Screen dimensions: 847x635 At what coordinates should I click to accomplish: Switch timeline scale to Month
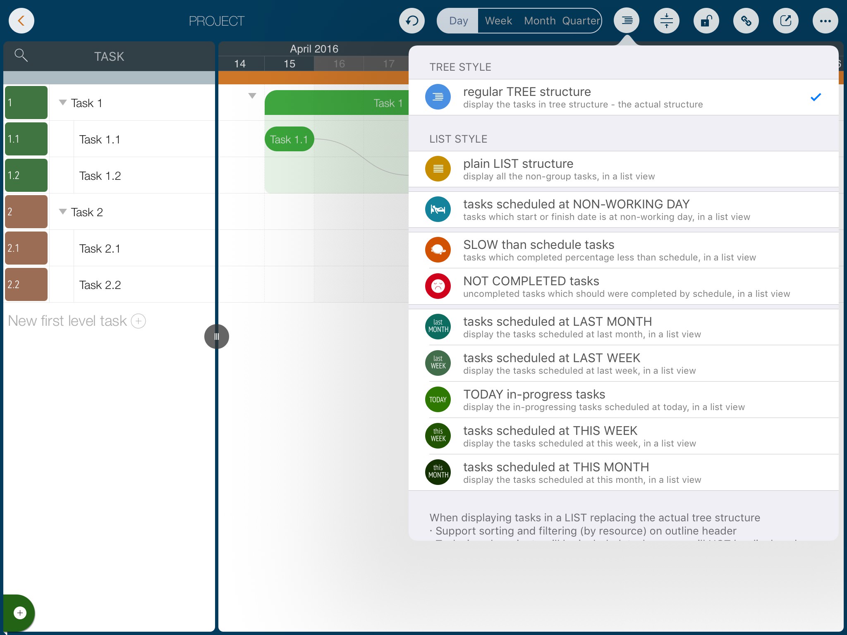540,21
